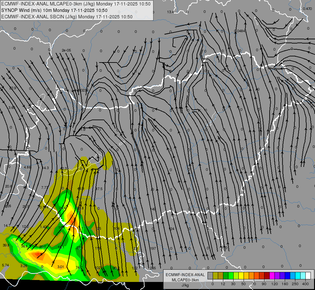Click the map value '39.8'
Screen dimensions: 315x290
coord(6,245)
